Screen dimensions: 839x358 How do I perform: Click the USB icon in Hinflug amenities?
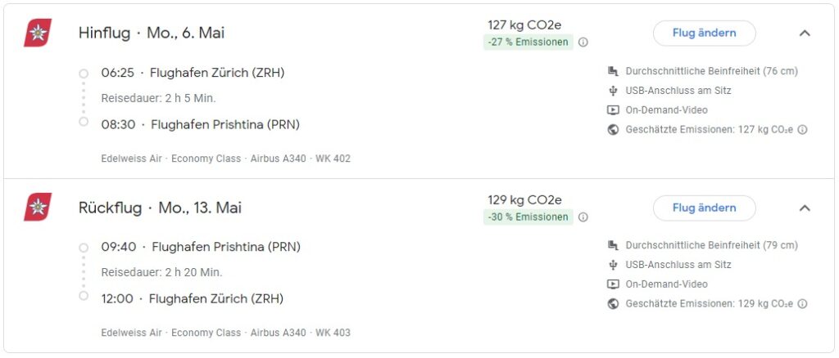[613, 91]
